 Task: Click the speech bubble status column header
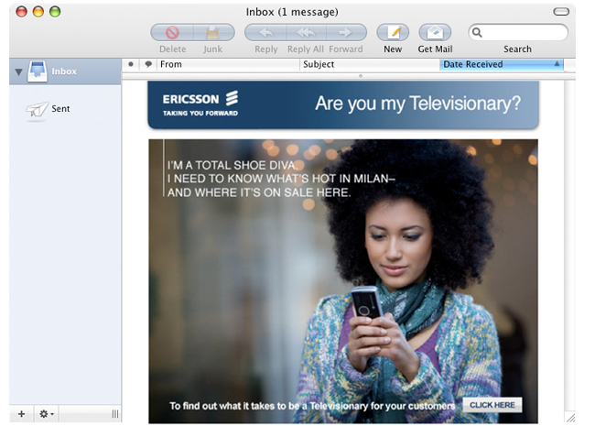[148, 64]
